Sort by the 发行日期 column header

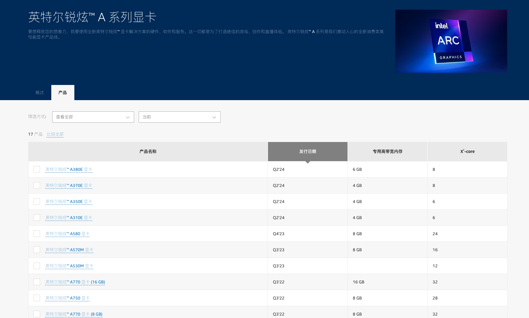[x=307, y=151]
